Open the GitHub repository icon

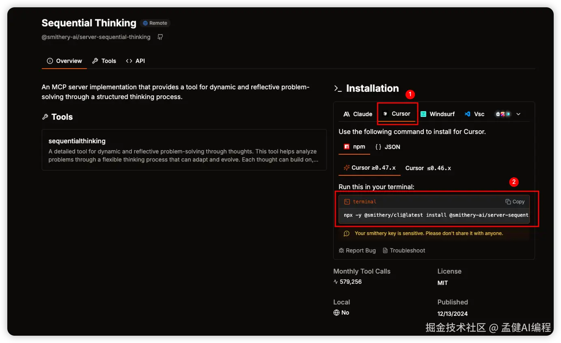click(x=160, y=37)
